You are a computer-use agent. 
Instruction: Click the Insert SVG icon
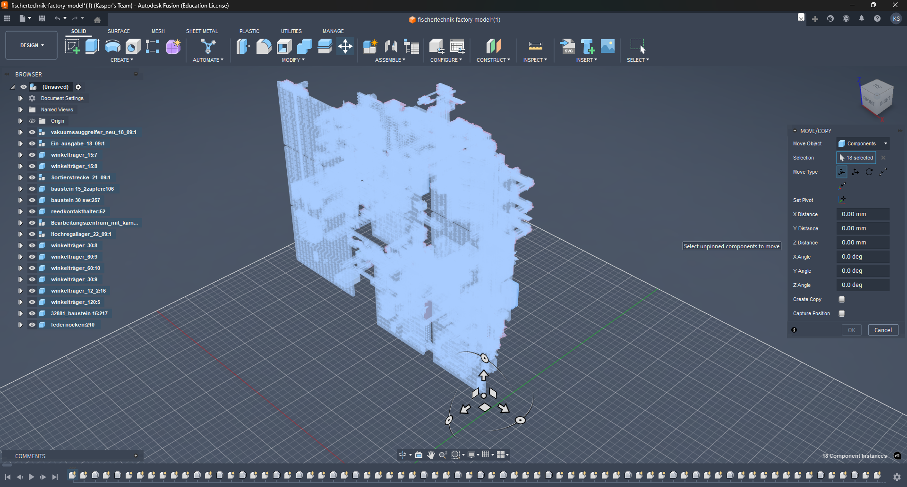pyautogui.click(x=567, y=46)
